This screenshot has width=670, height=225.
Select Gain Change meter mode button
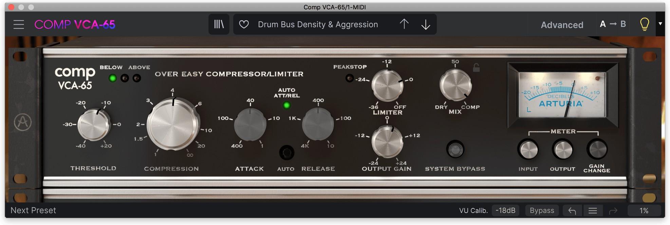click(597, 149)
